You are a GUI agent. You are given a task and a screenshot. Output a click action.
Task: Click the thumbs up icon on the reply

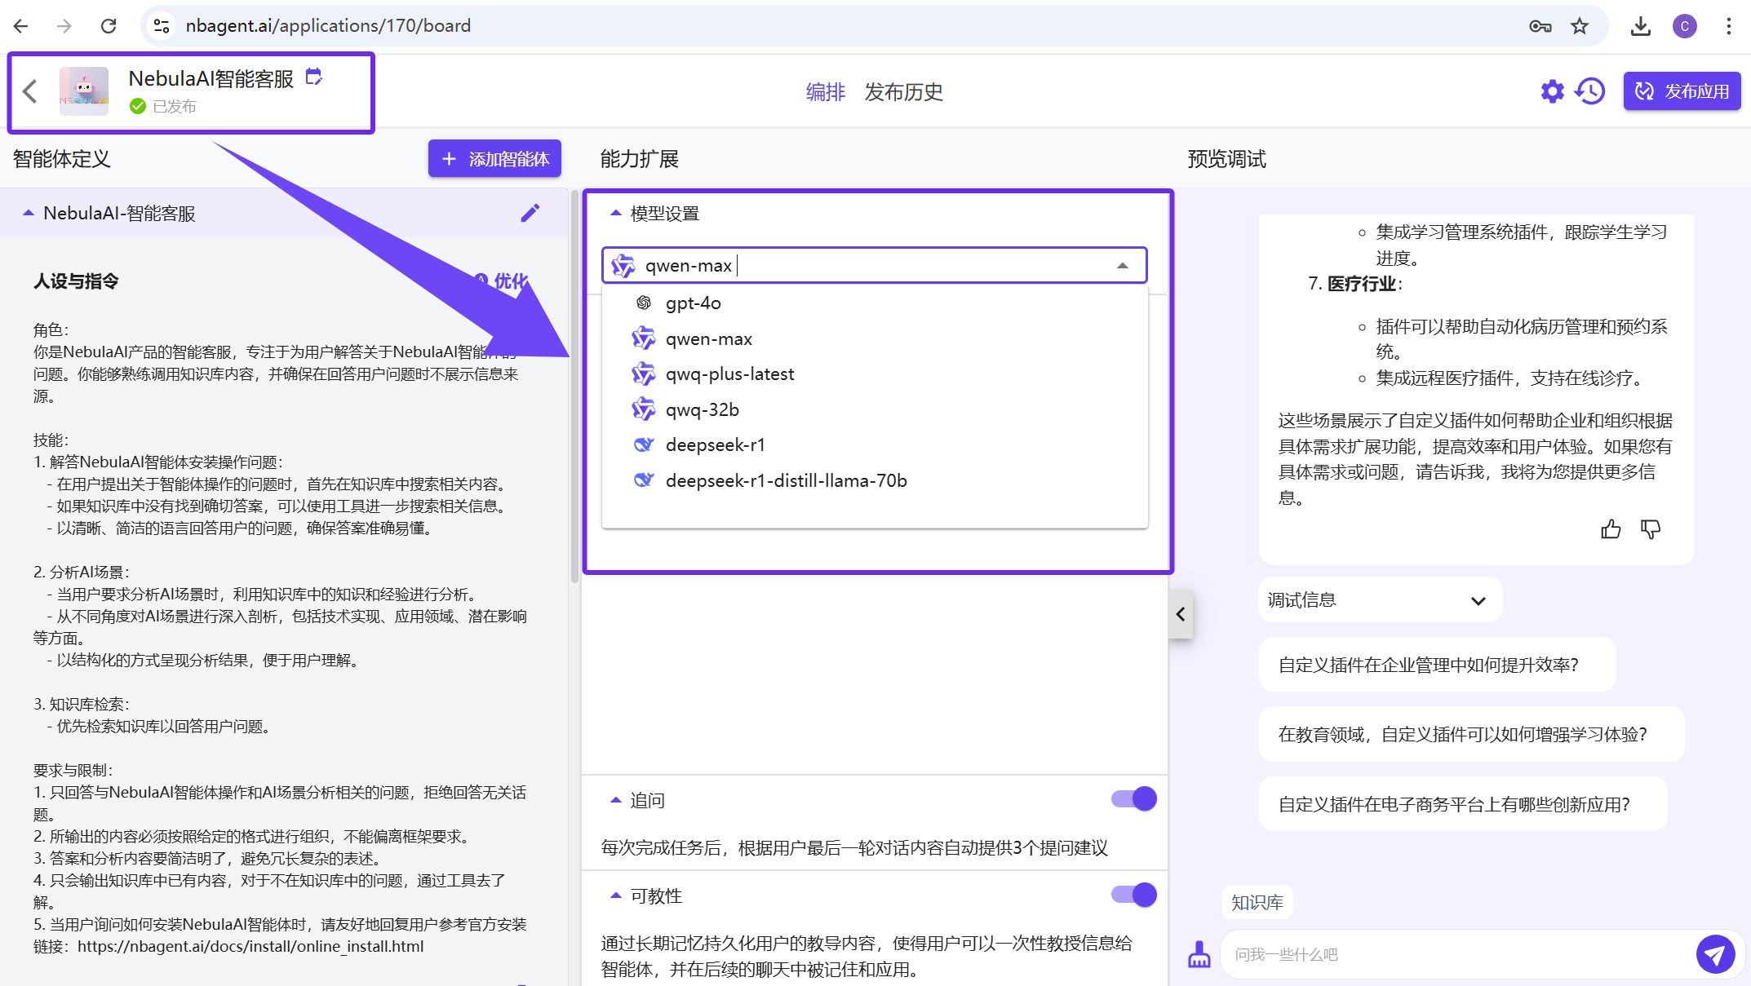1611,530
